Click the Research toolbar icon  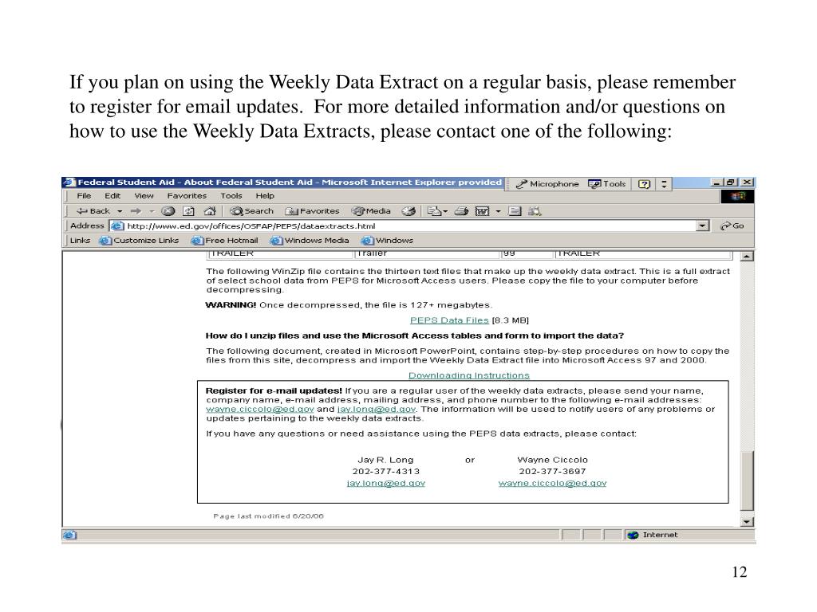tap(535, 211)
